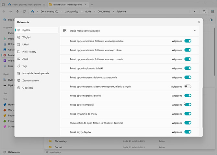This screenshot has height=155, width=217.
Task: Open the Tagi settings page
Action: click(37, 66)
